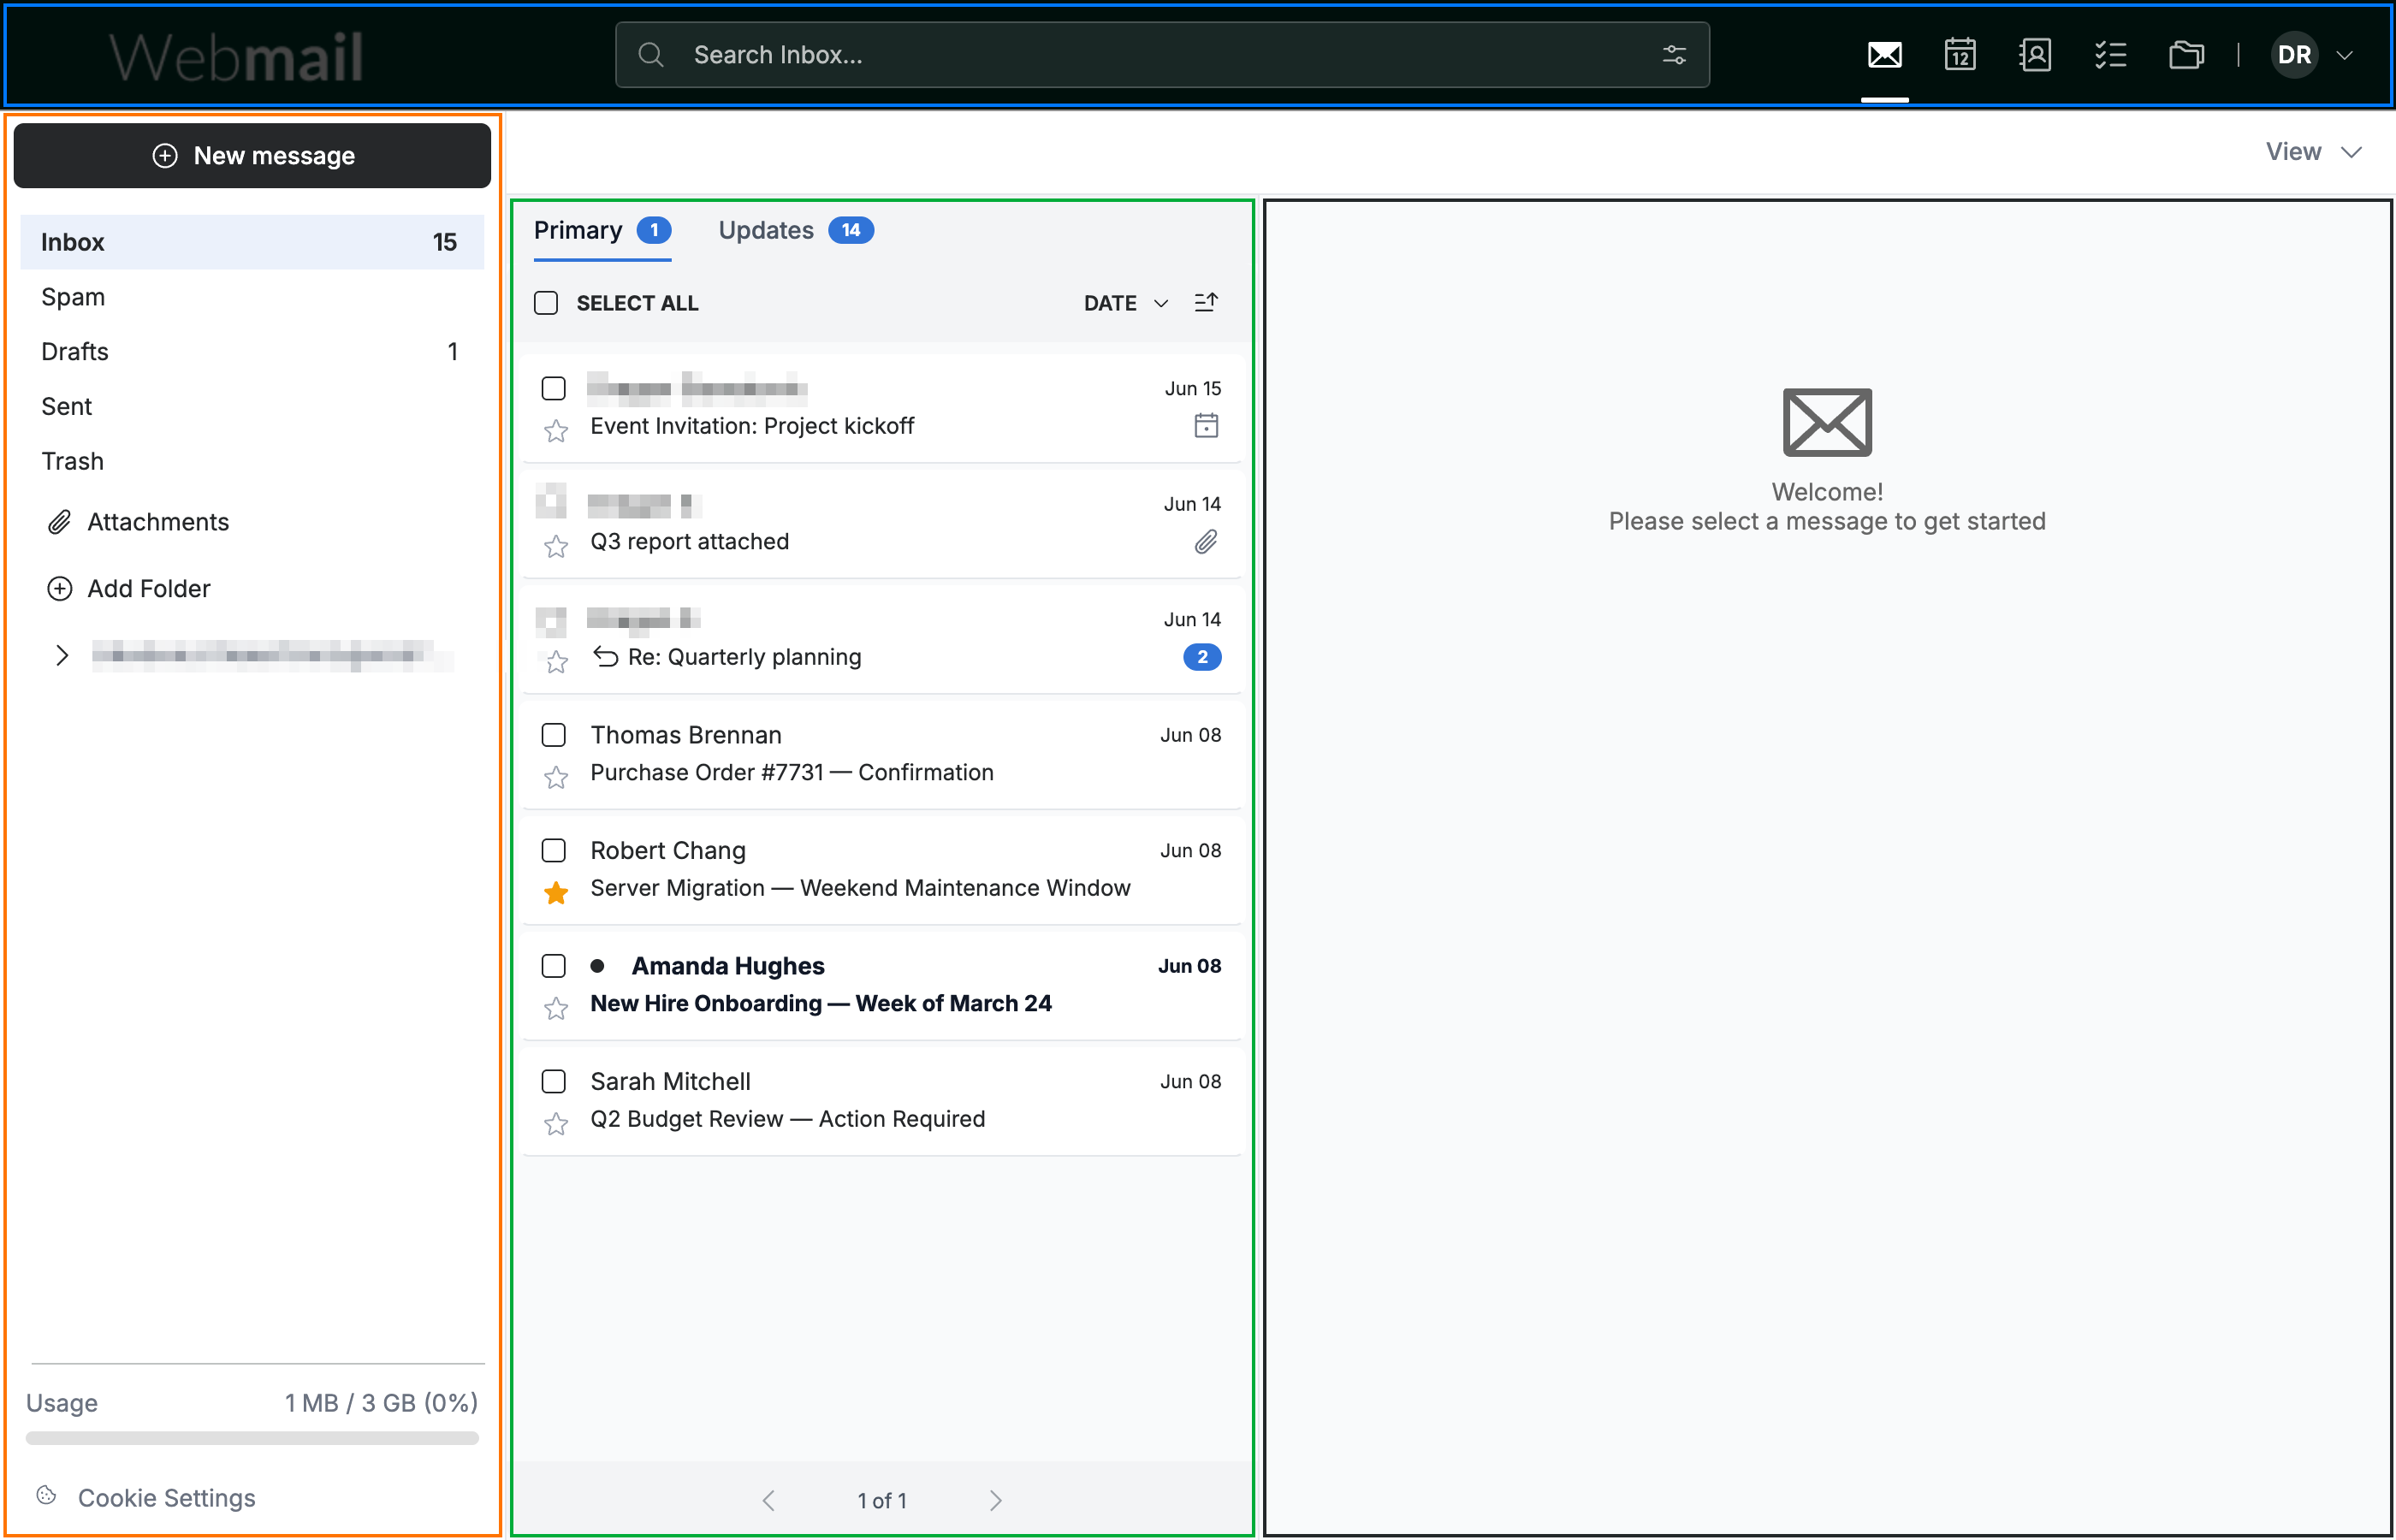Click the cookie icon at sidebar bottom
The height and width of the screenshot is (1540, 2396).
(x=46, y=1495)
